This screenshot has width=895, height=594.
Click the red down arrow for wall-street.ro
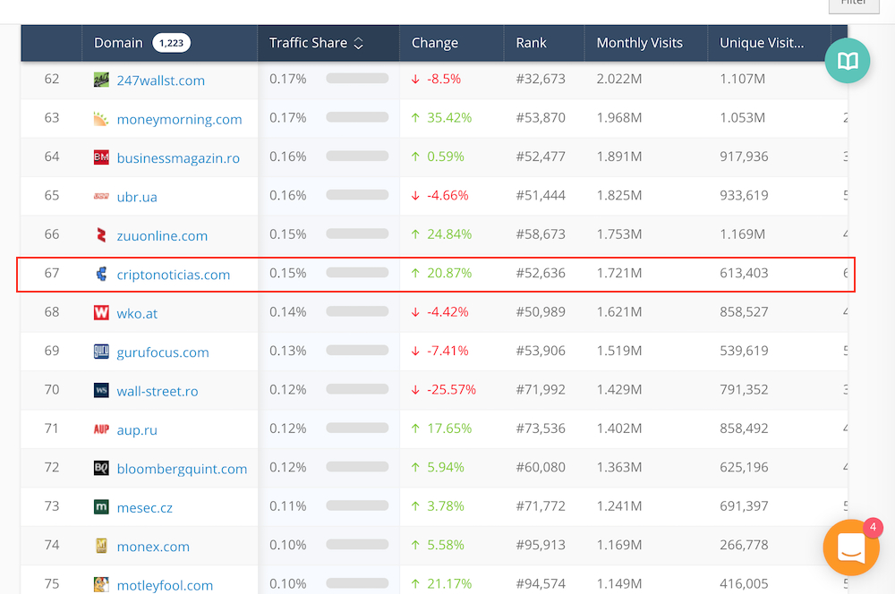(x=415, y=390)
